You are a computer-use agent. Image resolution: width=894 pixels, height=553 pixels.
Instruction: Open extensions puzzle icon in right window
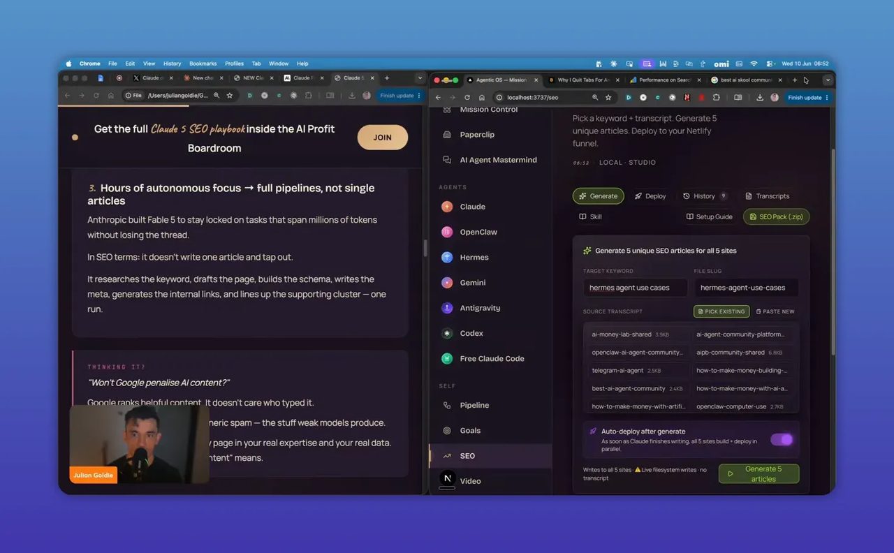tap(716, 98)
